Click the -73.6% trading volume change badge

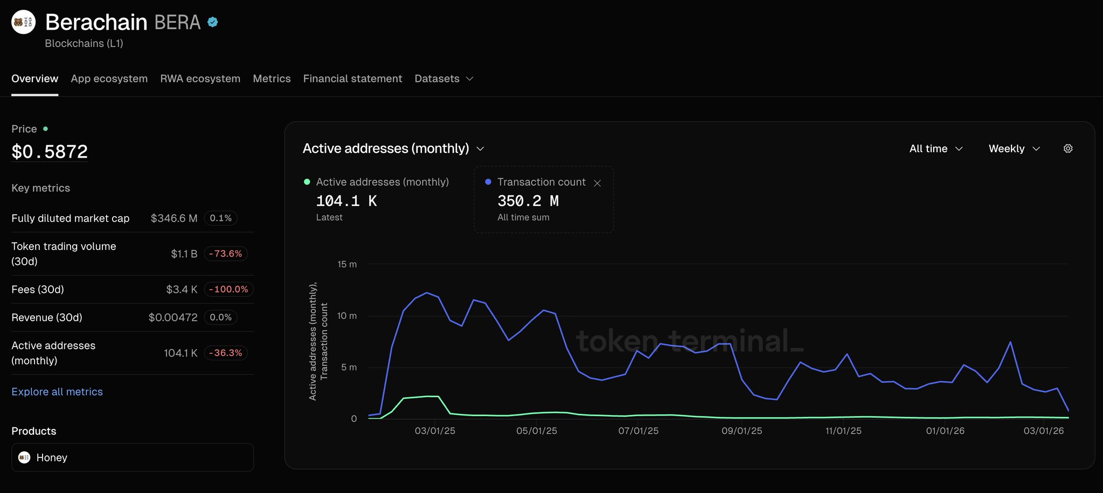point(225,253)
